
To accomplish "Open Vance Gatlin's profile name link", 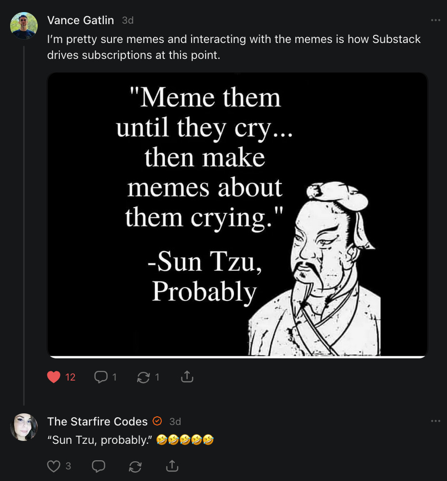I will tap(81, 20).
